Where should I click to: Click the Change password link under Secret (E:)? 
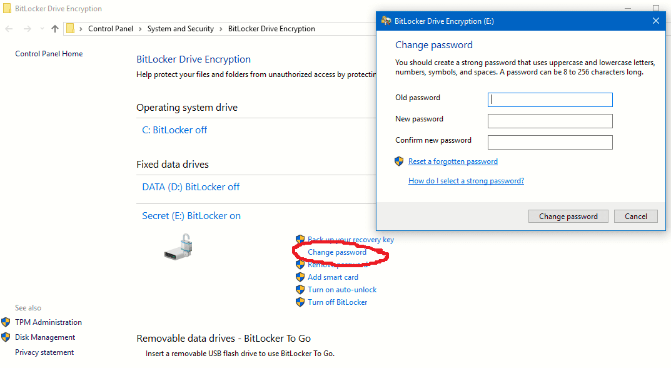click(x=337, y=252)
